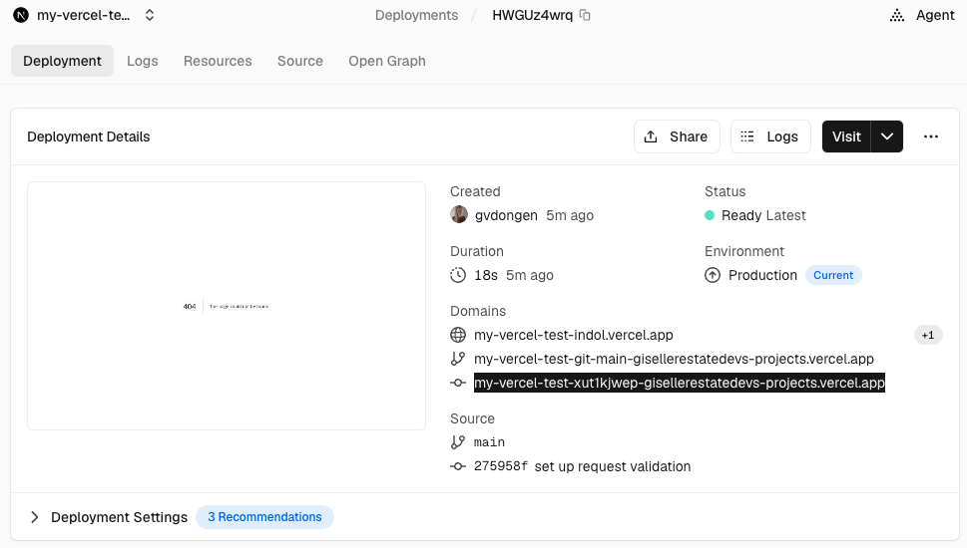Screen dimensions: 967x548
Task: Copy deployment ID HWGUz4wrq icon
Action: (x=585, y=15)
